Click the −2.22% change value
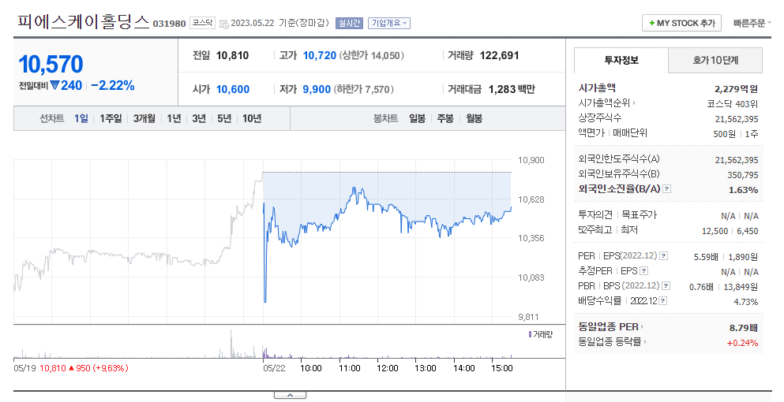The height and width of the screenshot is (402, 784). tap(113, 85)
